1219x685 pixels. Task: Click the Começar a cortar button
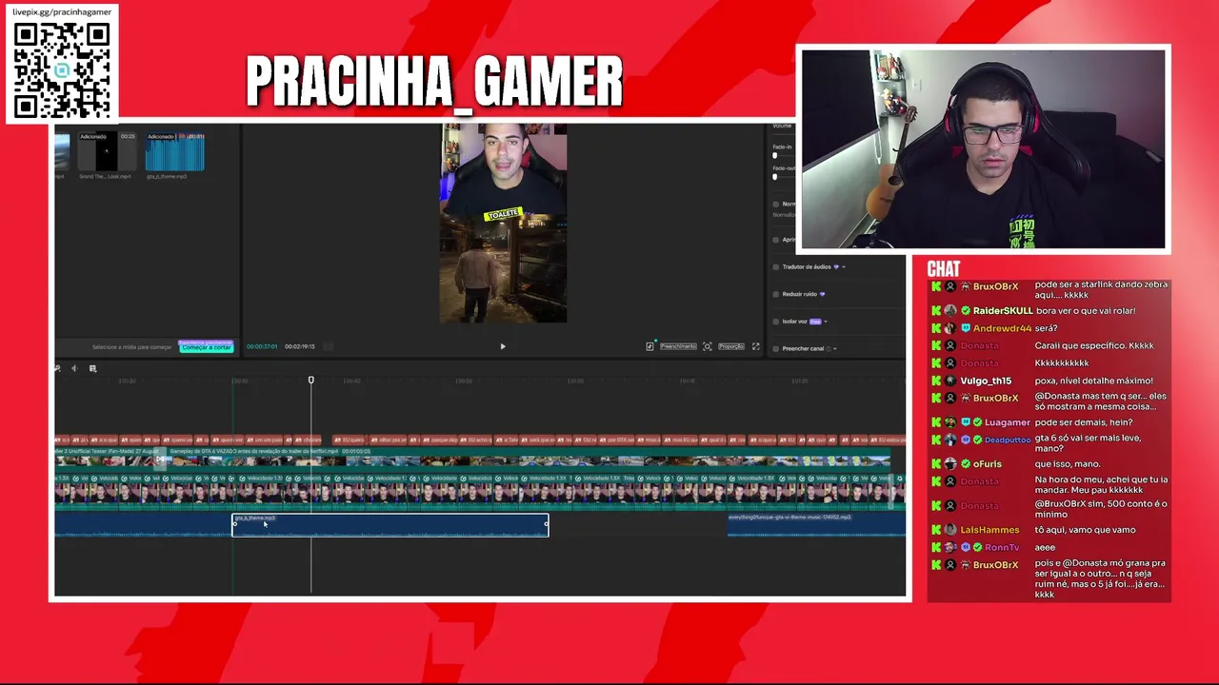click(206, 347)
